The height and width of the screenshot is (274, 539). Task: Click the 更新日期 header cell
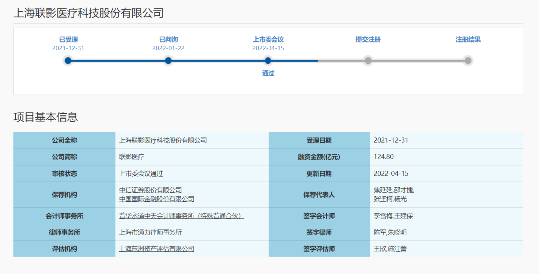click(319, 173)
